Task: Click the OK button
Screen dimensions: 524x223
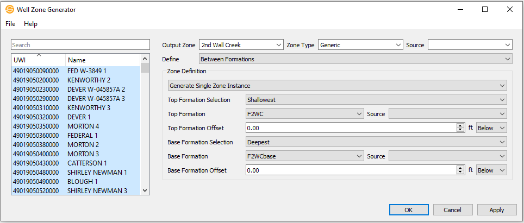Action: click(x=409, y=210)
